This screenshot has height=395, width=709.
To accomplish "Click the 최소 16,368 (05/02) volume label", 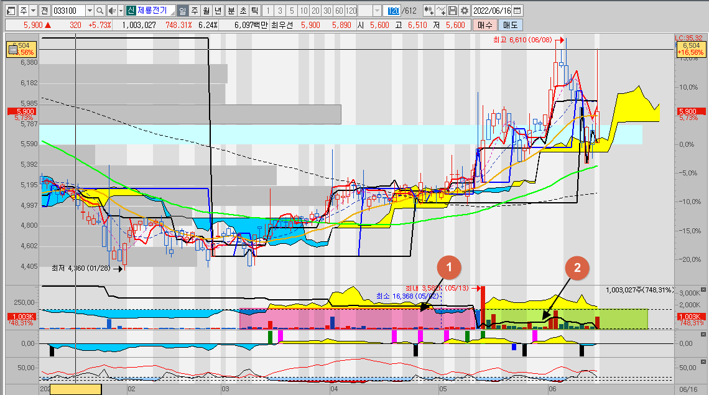I will [x=408, y=296].
